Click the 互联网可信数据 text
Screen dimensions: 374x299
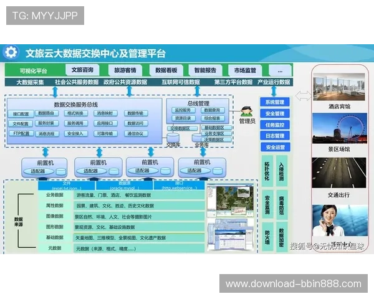point(181,82)
